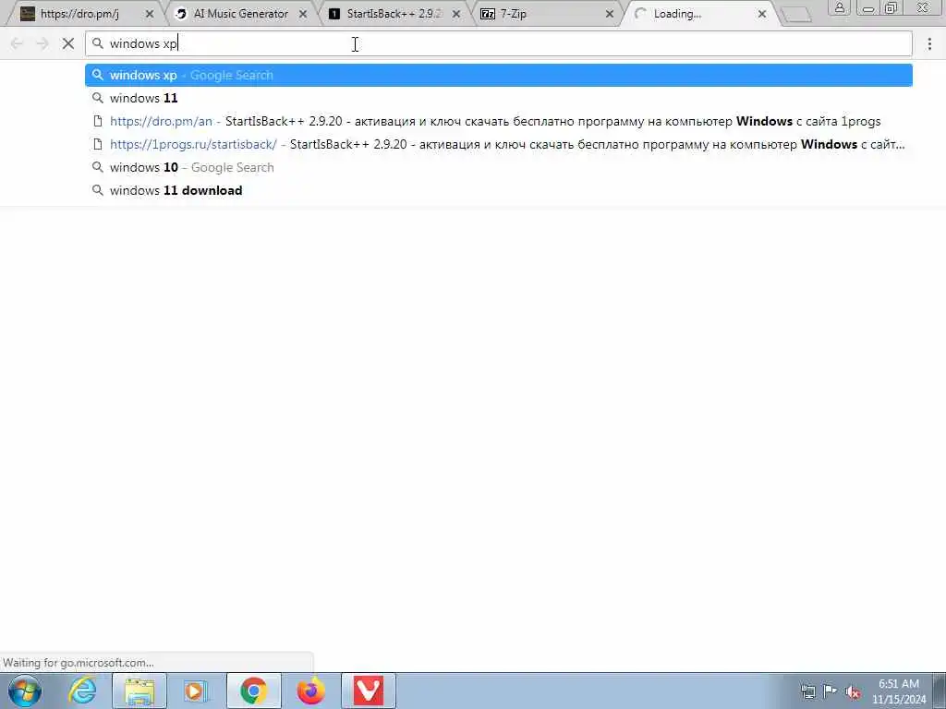Click the AI Music Generator tab favicon
946x709 pixels.
point(180,14)
